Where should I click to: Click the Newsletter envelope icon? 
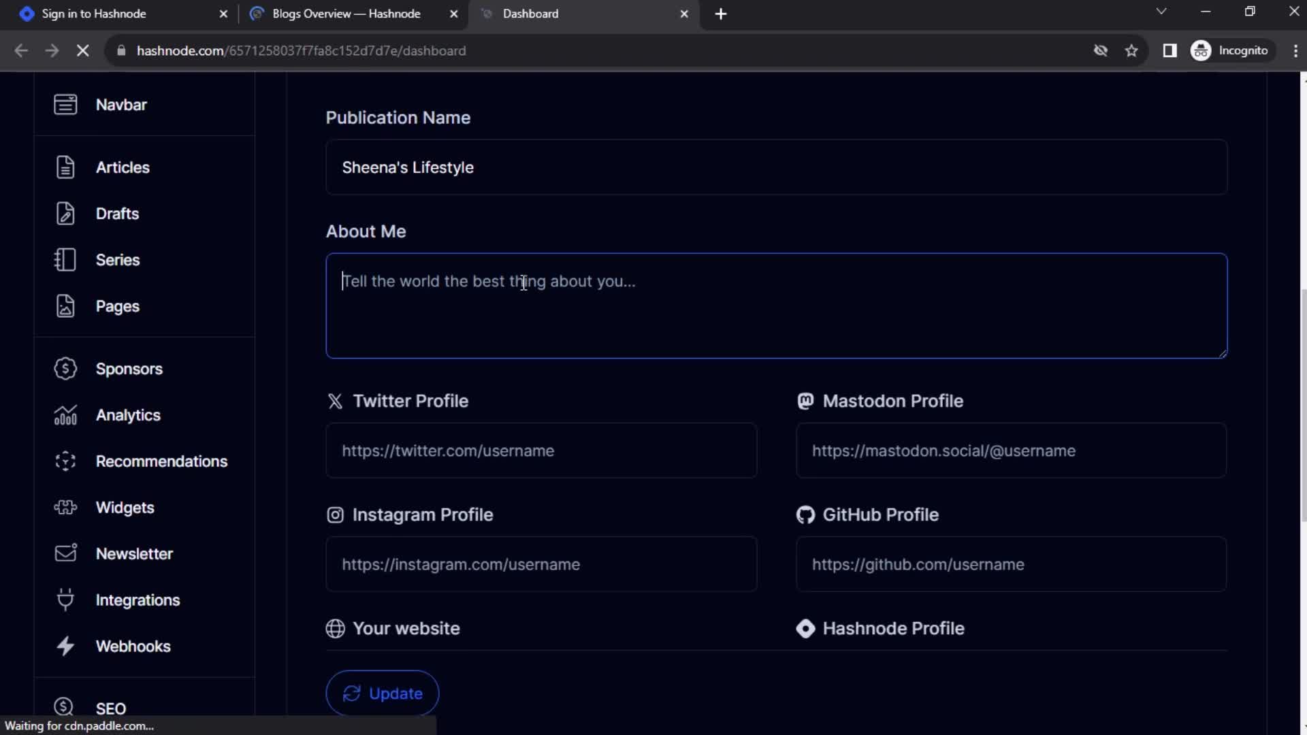pyautogui.click(x=65, y=553)
